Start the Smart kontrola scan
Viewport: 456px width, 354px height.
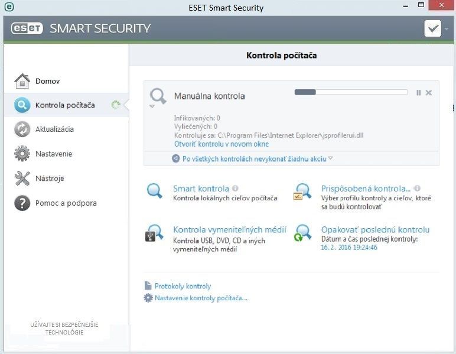coord(201,189)
